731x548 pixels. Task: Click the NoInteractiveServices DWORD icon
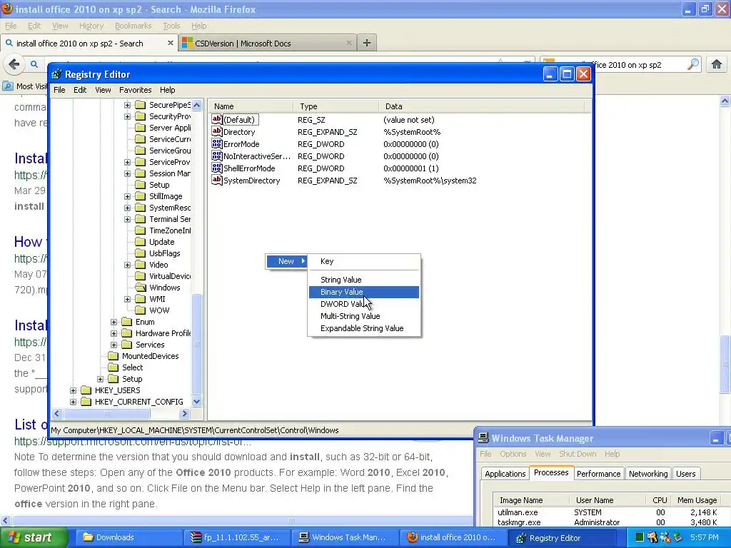(217, 156)
